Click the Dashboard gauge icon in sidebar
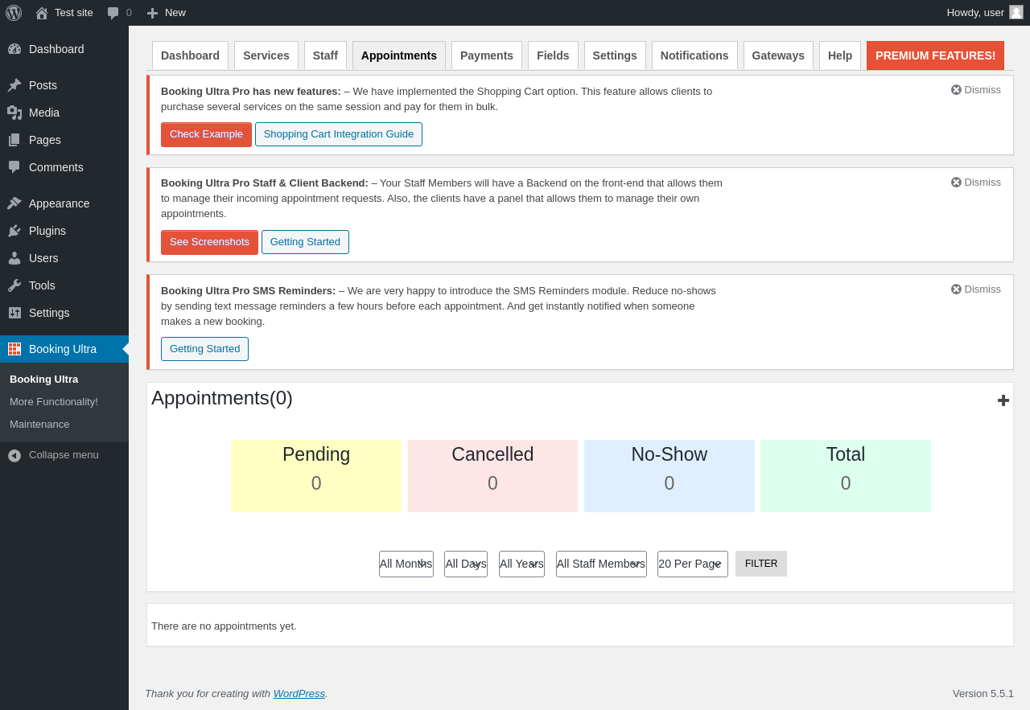1030x710 pixels. [14, 49]
